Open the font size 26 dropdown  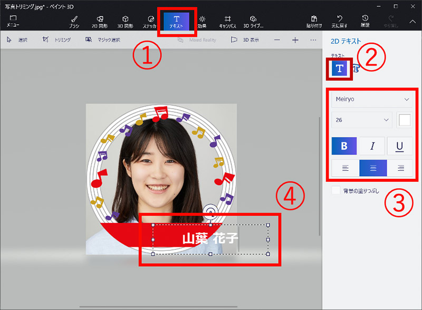(x=362, y=120)
